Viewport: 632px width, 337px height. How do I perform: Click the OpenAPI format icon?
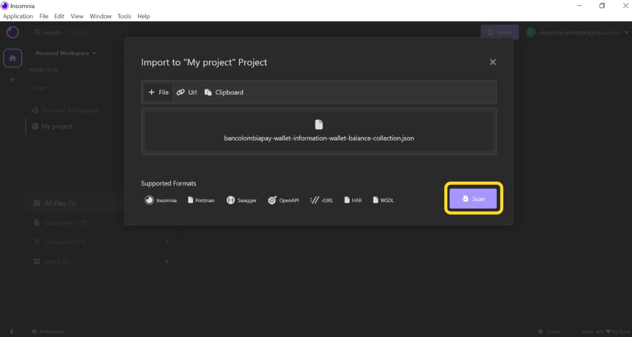[272, 200]
